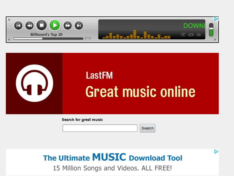This screenshot has width=234, height=176.
Task: Click the Great music online banner text
Action: [x=140, y=92]
